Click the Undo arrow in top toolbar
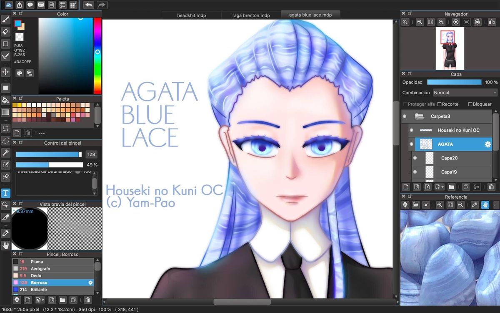The width and height of the screenshot is (500, 313). (88, 5)
